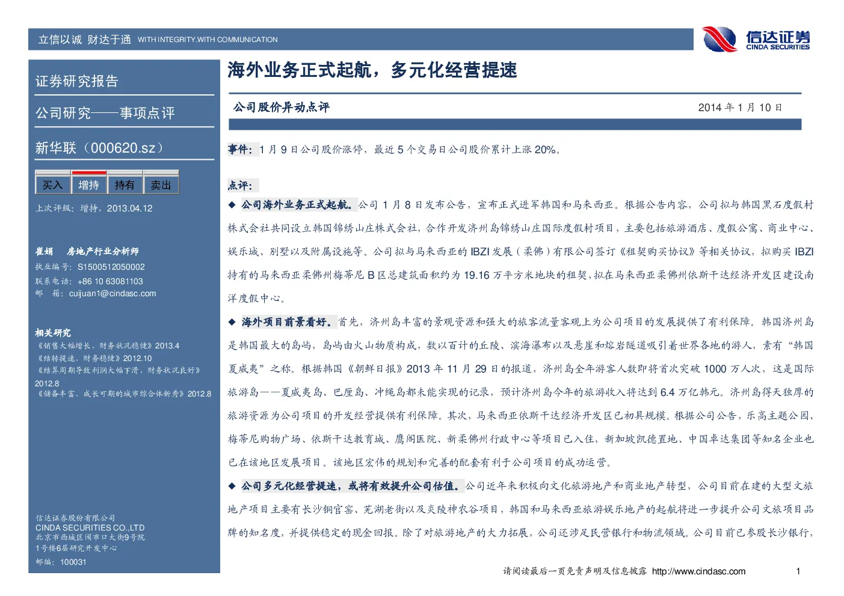
Task: Select the 持有 rating box
Action: 125,184
